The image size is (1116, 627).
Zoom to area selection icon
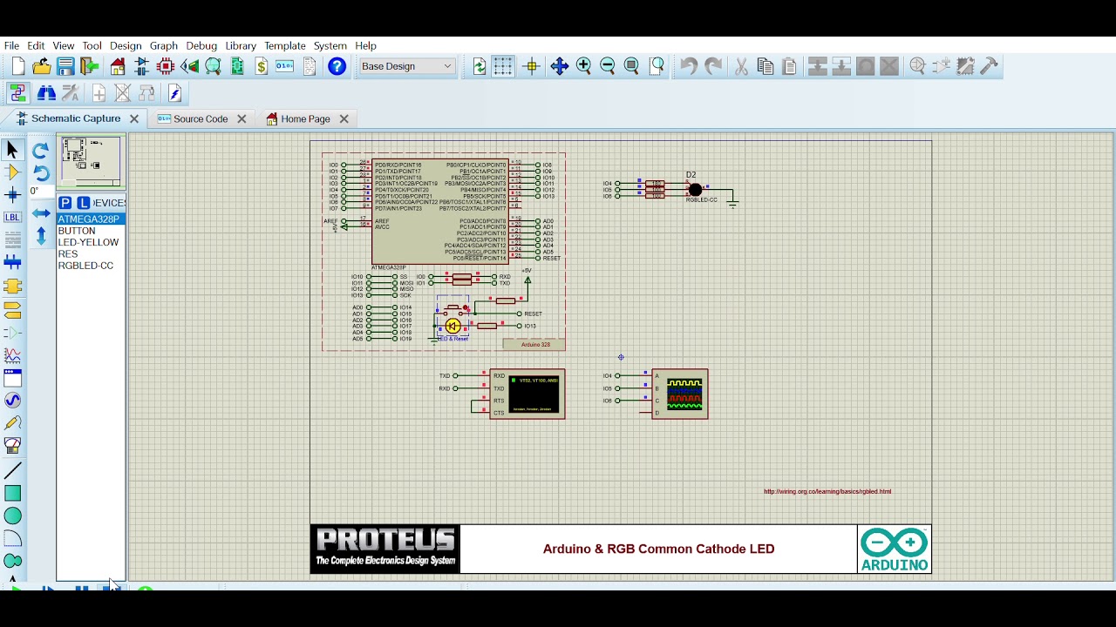[x=657, y=66]
